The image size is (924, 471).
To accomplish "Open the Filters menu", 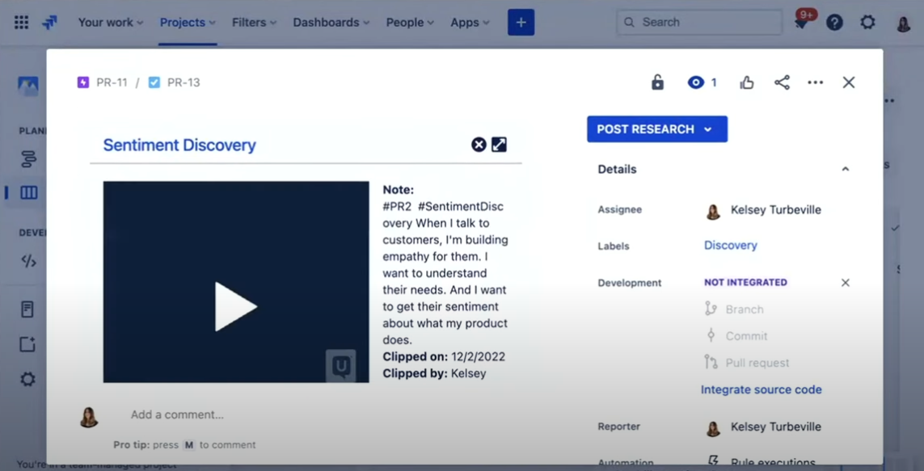I will pyautogui.click(x=254, y=23).
